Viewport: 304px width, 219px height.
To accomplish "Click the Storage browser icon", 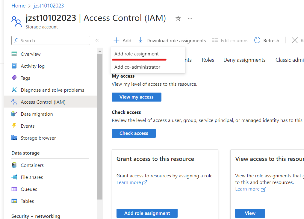I will 14,138.
